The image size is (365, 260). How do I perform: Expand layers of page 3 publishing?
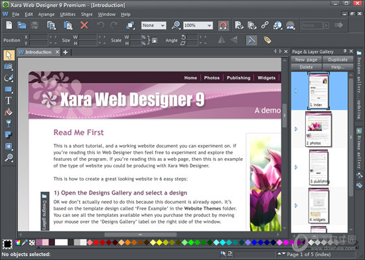pos(296,167)
